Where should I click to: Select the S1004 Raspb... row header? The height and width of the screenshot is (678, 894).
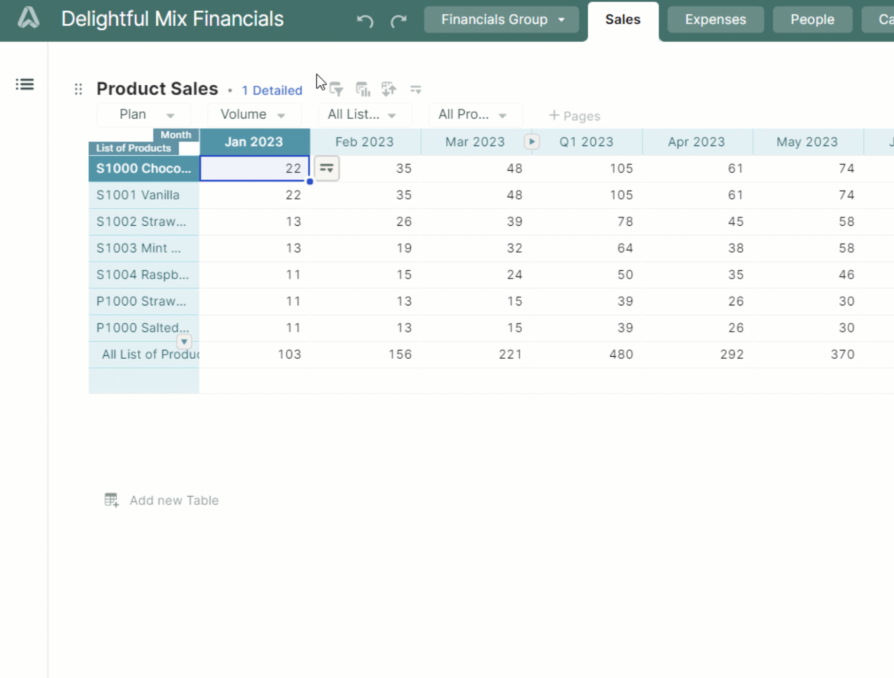[144, 274]
